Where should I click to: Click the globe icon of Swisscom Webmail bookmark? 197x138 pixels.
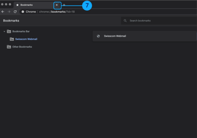pyautogui.click(x=98, y=36)
